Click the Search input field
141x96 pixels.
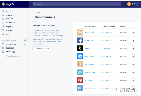coord(77,4)
